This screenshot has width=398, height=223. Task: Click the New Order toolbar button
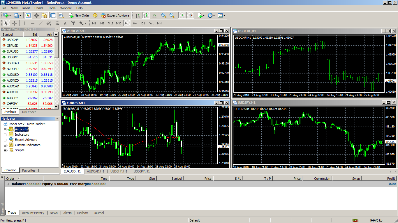coord(79,15)
